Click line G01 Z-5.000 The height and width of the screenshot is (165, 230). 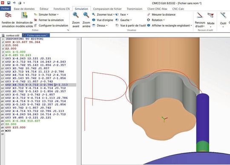[x=15, y=52]
